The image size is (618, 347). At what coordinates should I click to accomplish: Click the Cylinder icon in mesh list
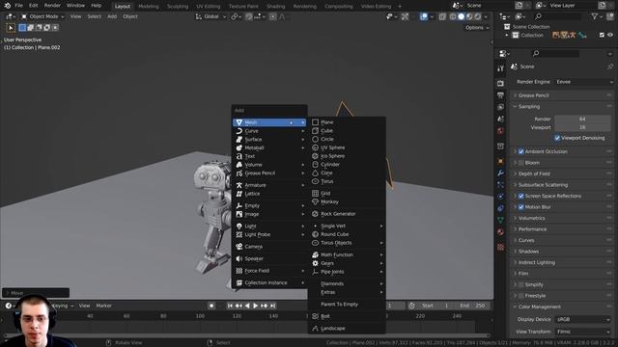pos(316,165)
